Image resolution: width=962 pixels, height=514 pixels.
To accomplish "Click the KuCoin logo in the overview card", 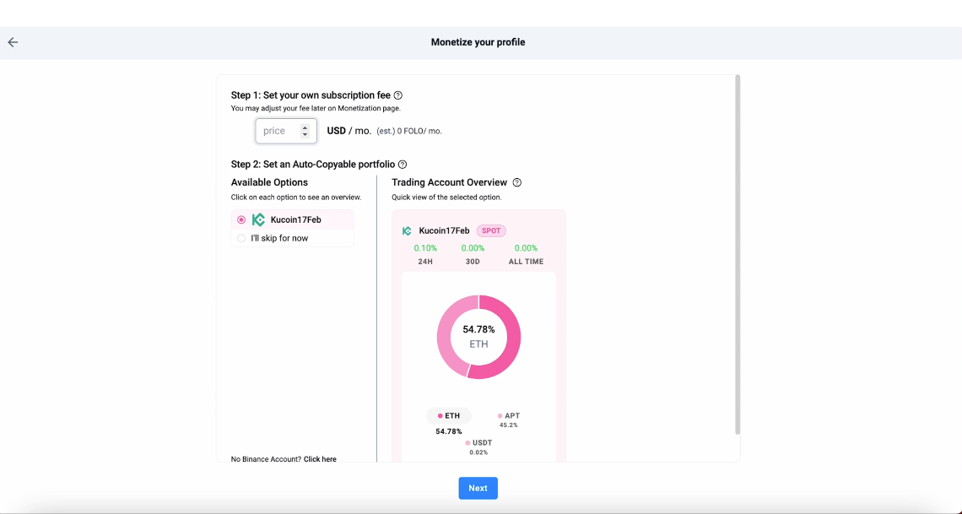I will pyautogui.click(x=407, y=231).
